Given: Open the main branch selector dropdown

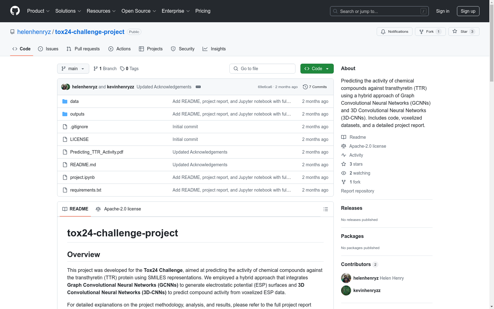Looking at the screenshot, I should point(73,69).
